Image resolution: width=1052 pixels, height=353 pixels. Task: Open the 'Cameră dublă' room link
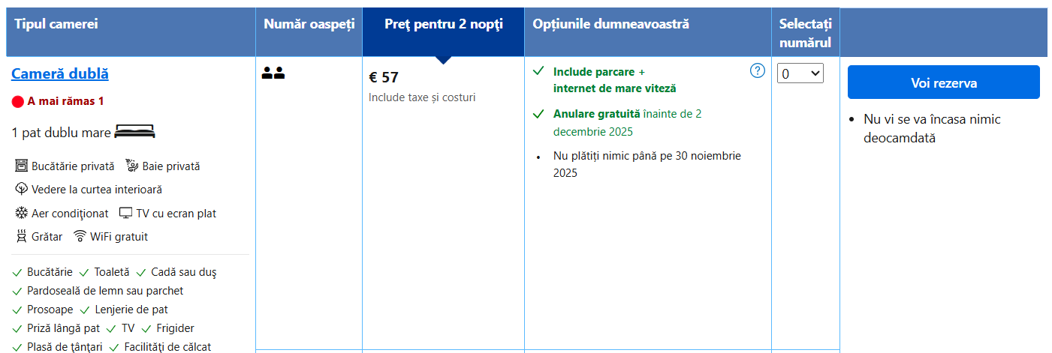point(60,73)
